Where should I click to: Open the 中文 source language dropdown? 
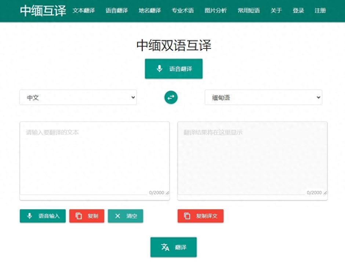pyautogui.click(x=78, y=98)
